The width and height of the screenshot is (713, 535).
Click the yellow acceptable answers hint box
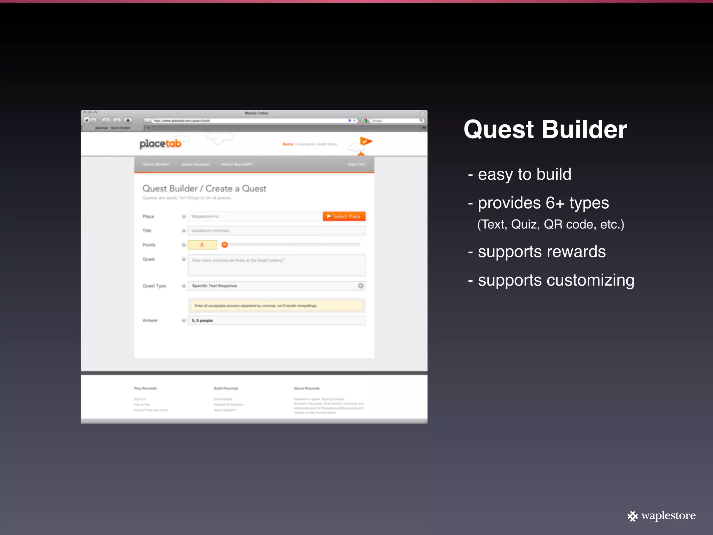(277, 305)
